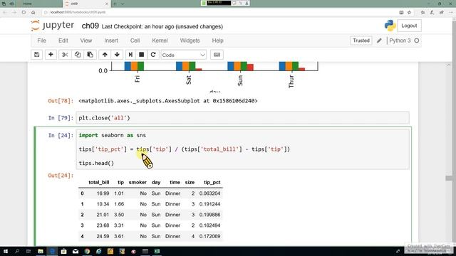This screenshot has height=256, width=456.
Task: Click inside the plt.close('all') cell
Action: coord(242,118)
